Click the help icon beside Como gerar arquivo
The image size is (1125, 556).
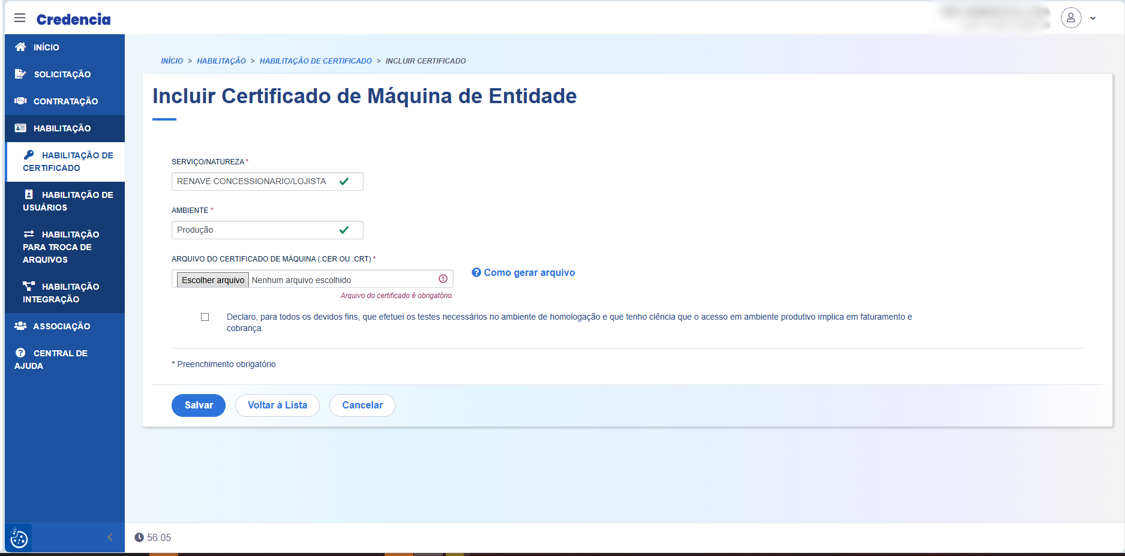coord(476,272)
